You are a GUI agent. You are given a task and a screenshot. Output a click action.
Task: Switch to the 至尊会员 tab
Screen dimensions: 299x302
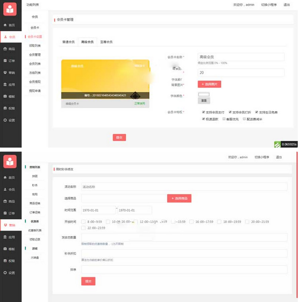tap(106, 42)
